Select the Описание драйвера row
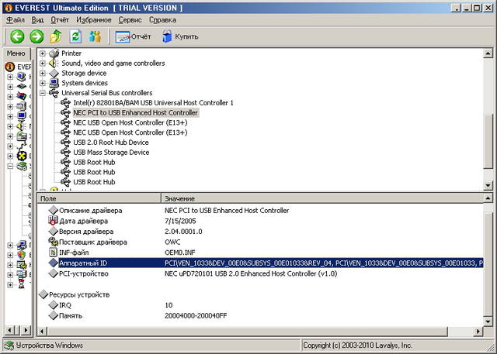The height and width of the screenshot is (354, 497). point(260,211)
